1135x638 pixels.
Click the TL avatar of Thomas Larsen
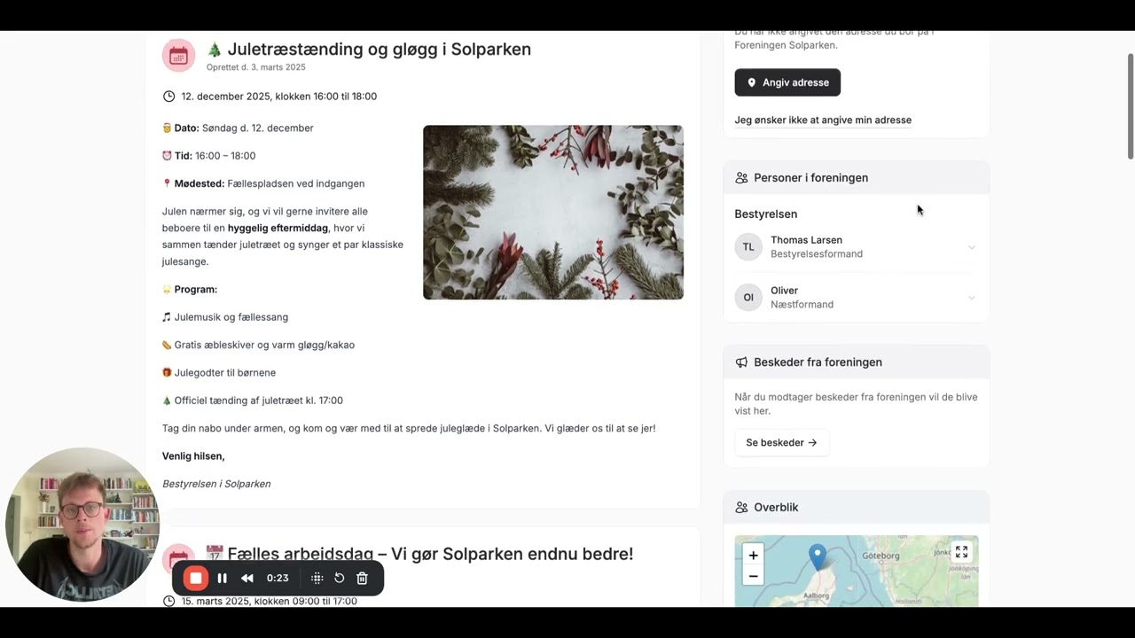pyautogui.click(x=748, y=247)
